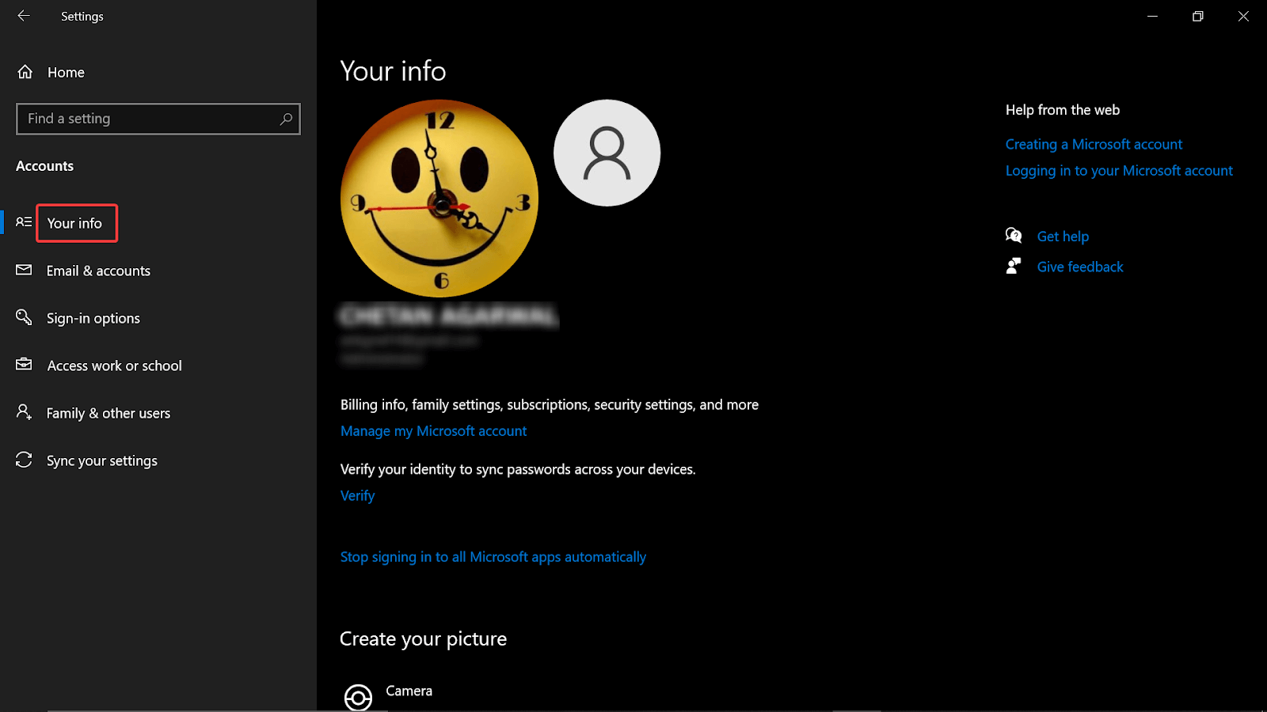Viewport: 1267px width, 712px height.
Task: Click the Home house icon
Action: (24, 71)
